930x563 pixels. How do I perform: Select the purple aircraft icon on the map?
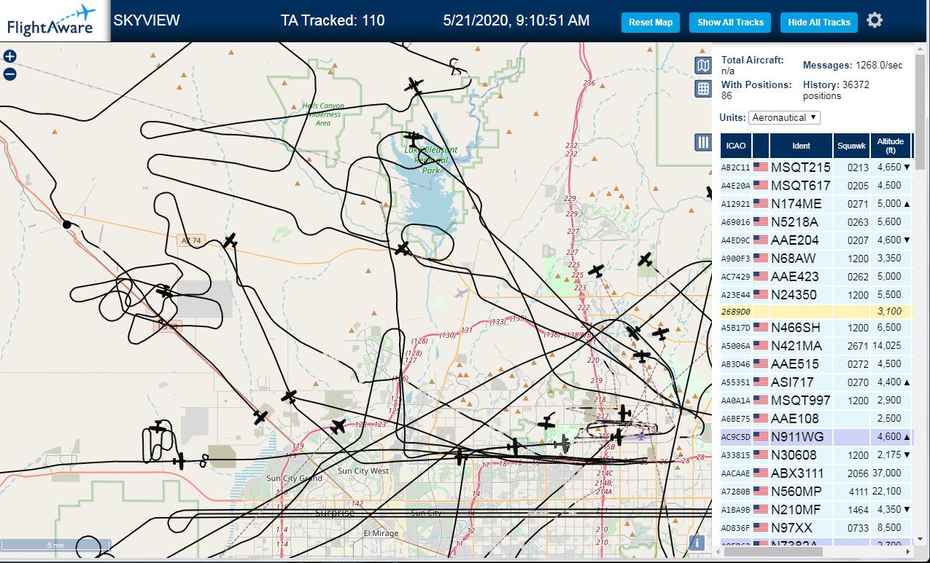641,436
